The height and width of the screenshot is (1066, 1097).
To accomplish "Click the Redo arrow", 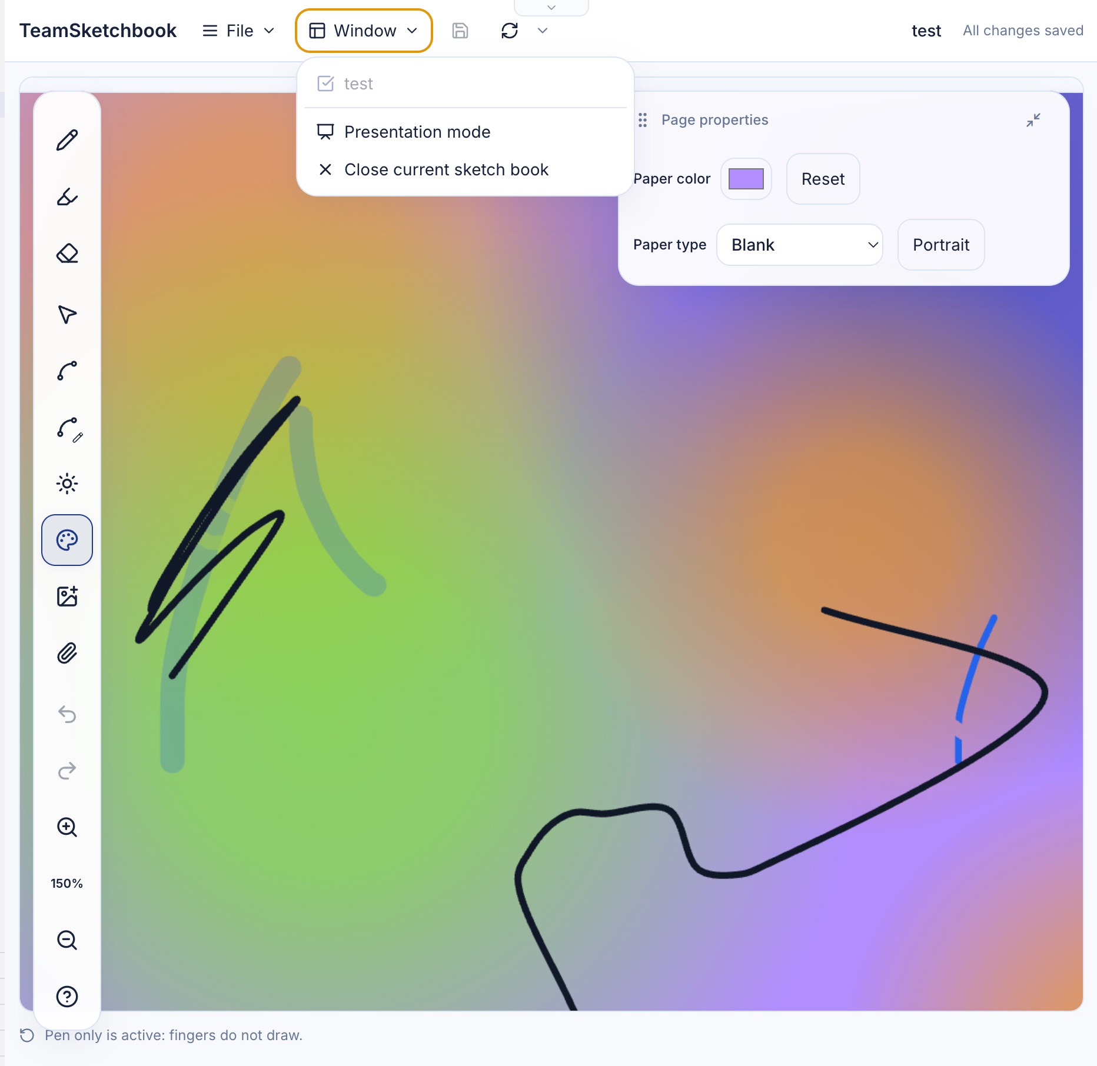I will coord(67,771).
